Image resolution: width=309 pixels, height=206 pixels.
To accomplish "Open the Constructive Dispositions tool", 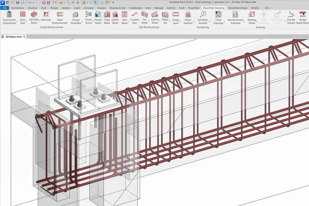I will point(9,18).
